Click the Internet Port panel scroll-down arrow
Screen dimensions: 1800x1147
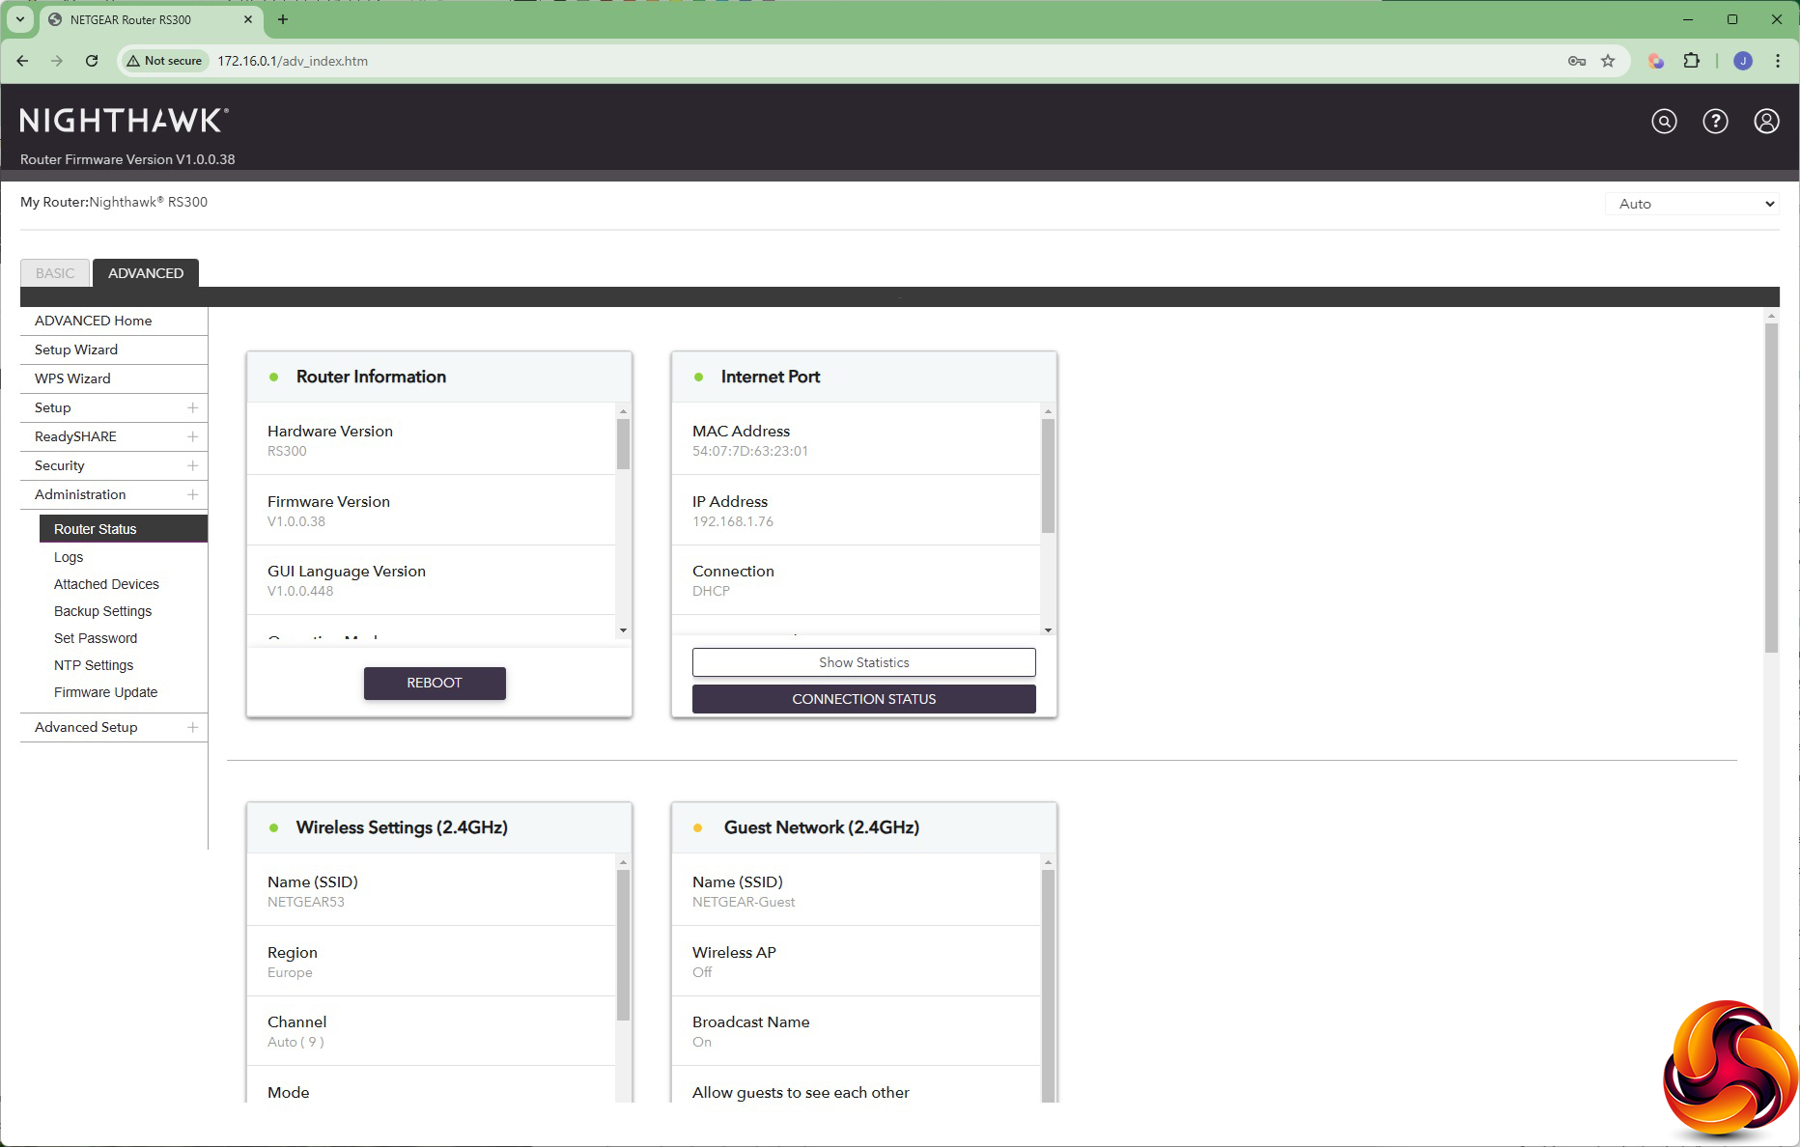click(1048, 630)
